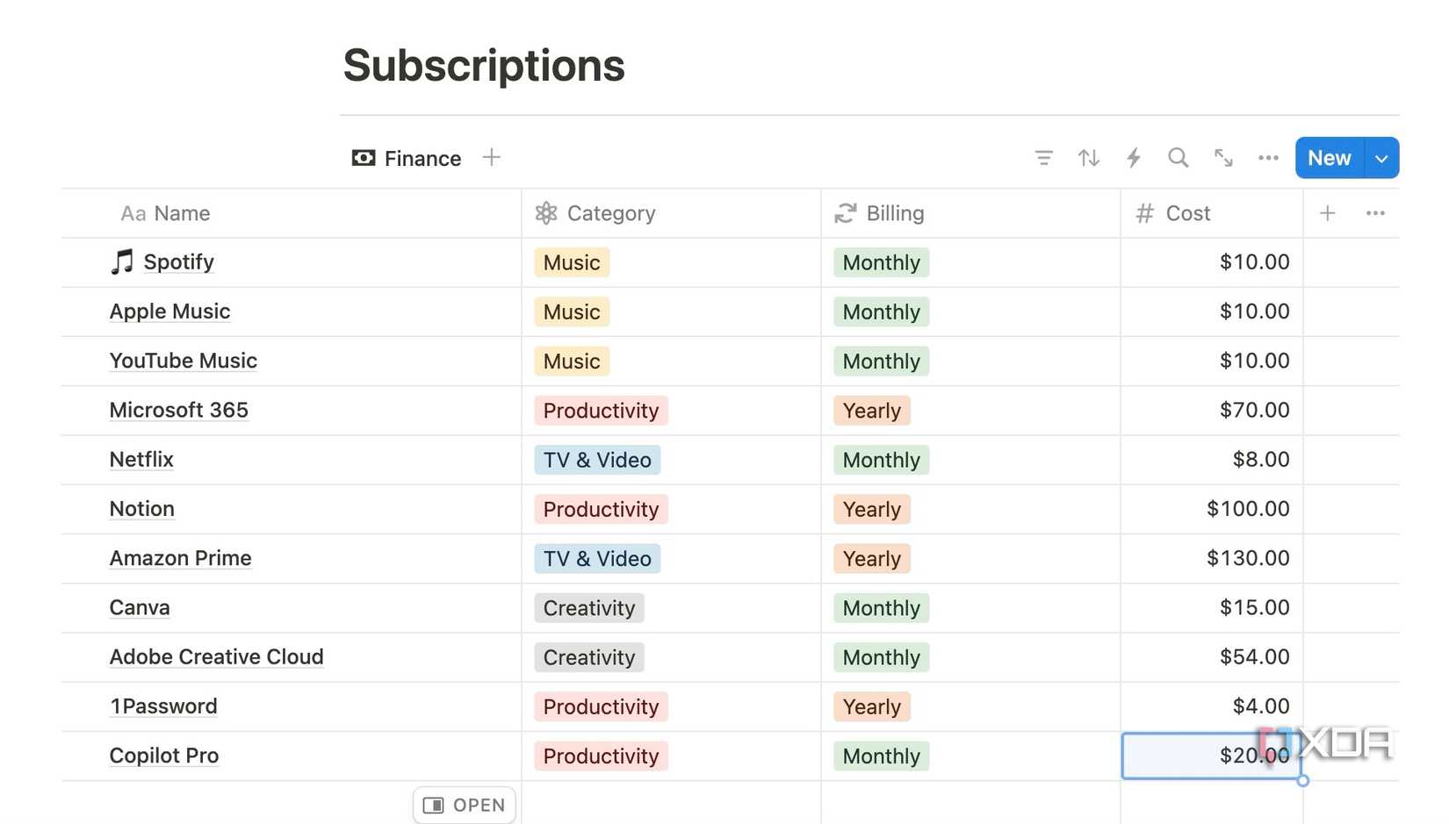1449x824 pixels.
Task: Open the filter options with the filter icon
Action: tap(1044, 158)
